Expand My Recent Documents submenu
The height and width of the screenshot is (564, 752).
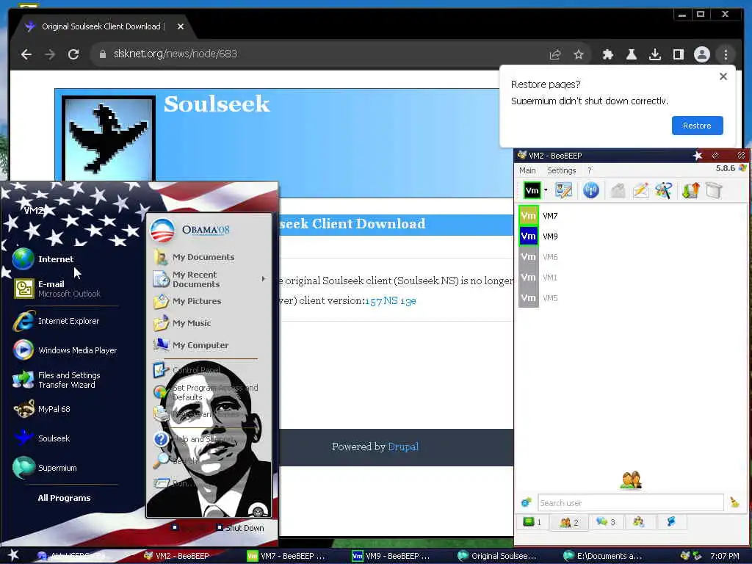point(209,279)
